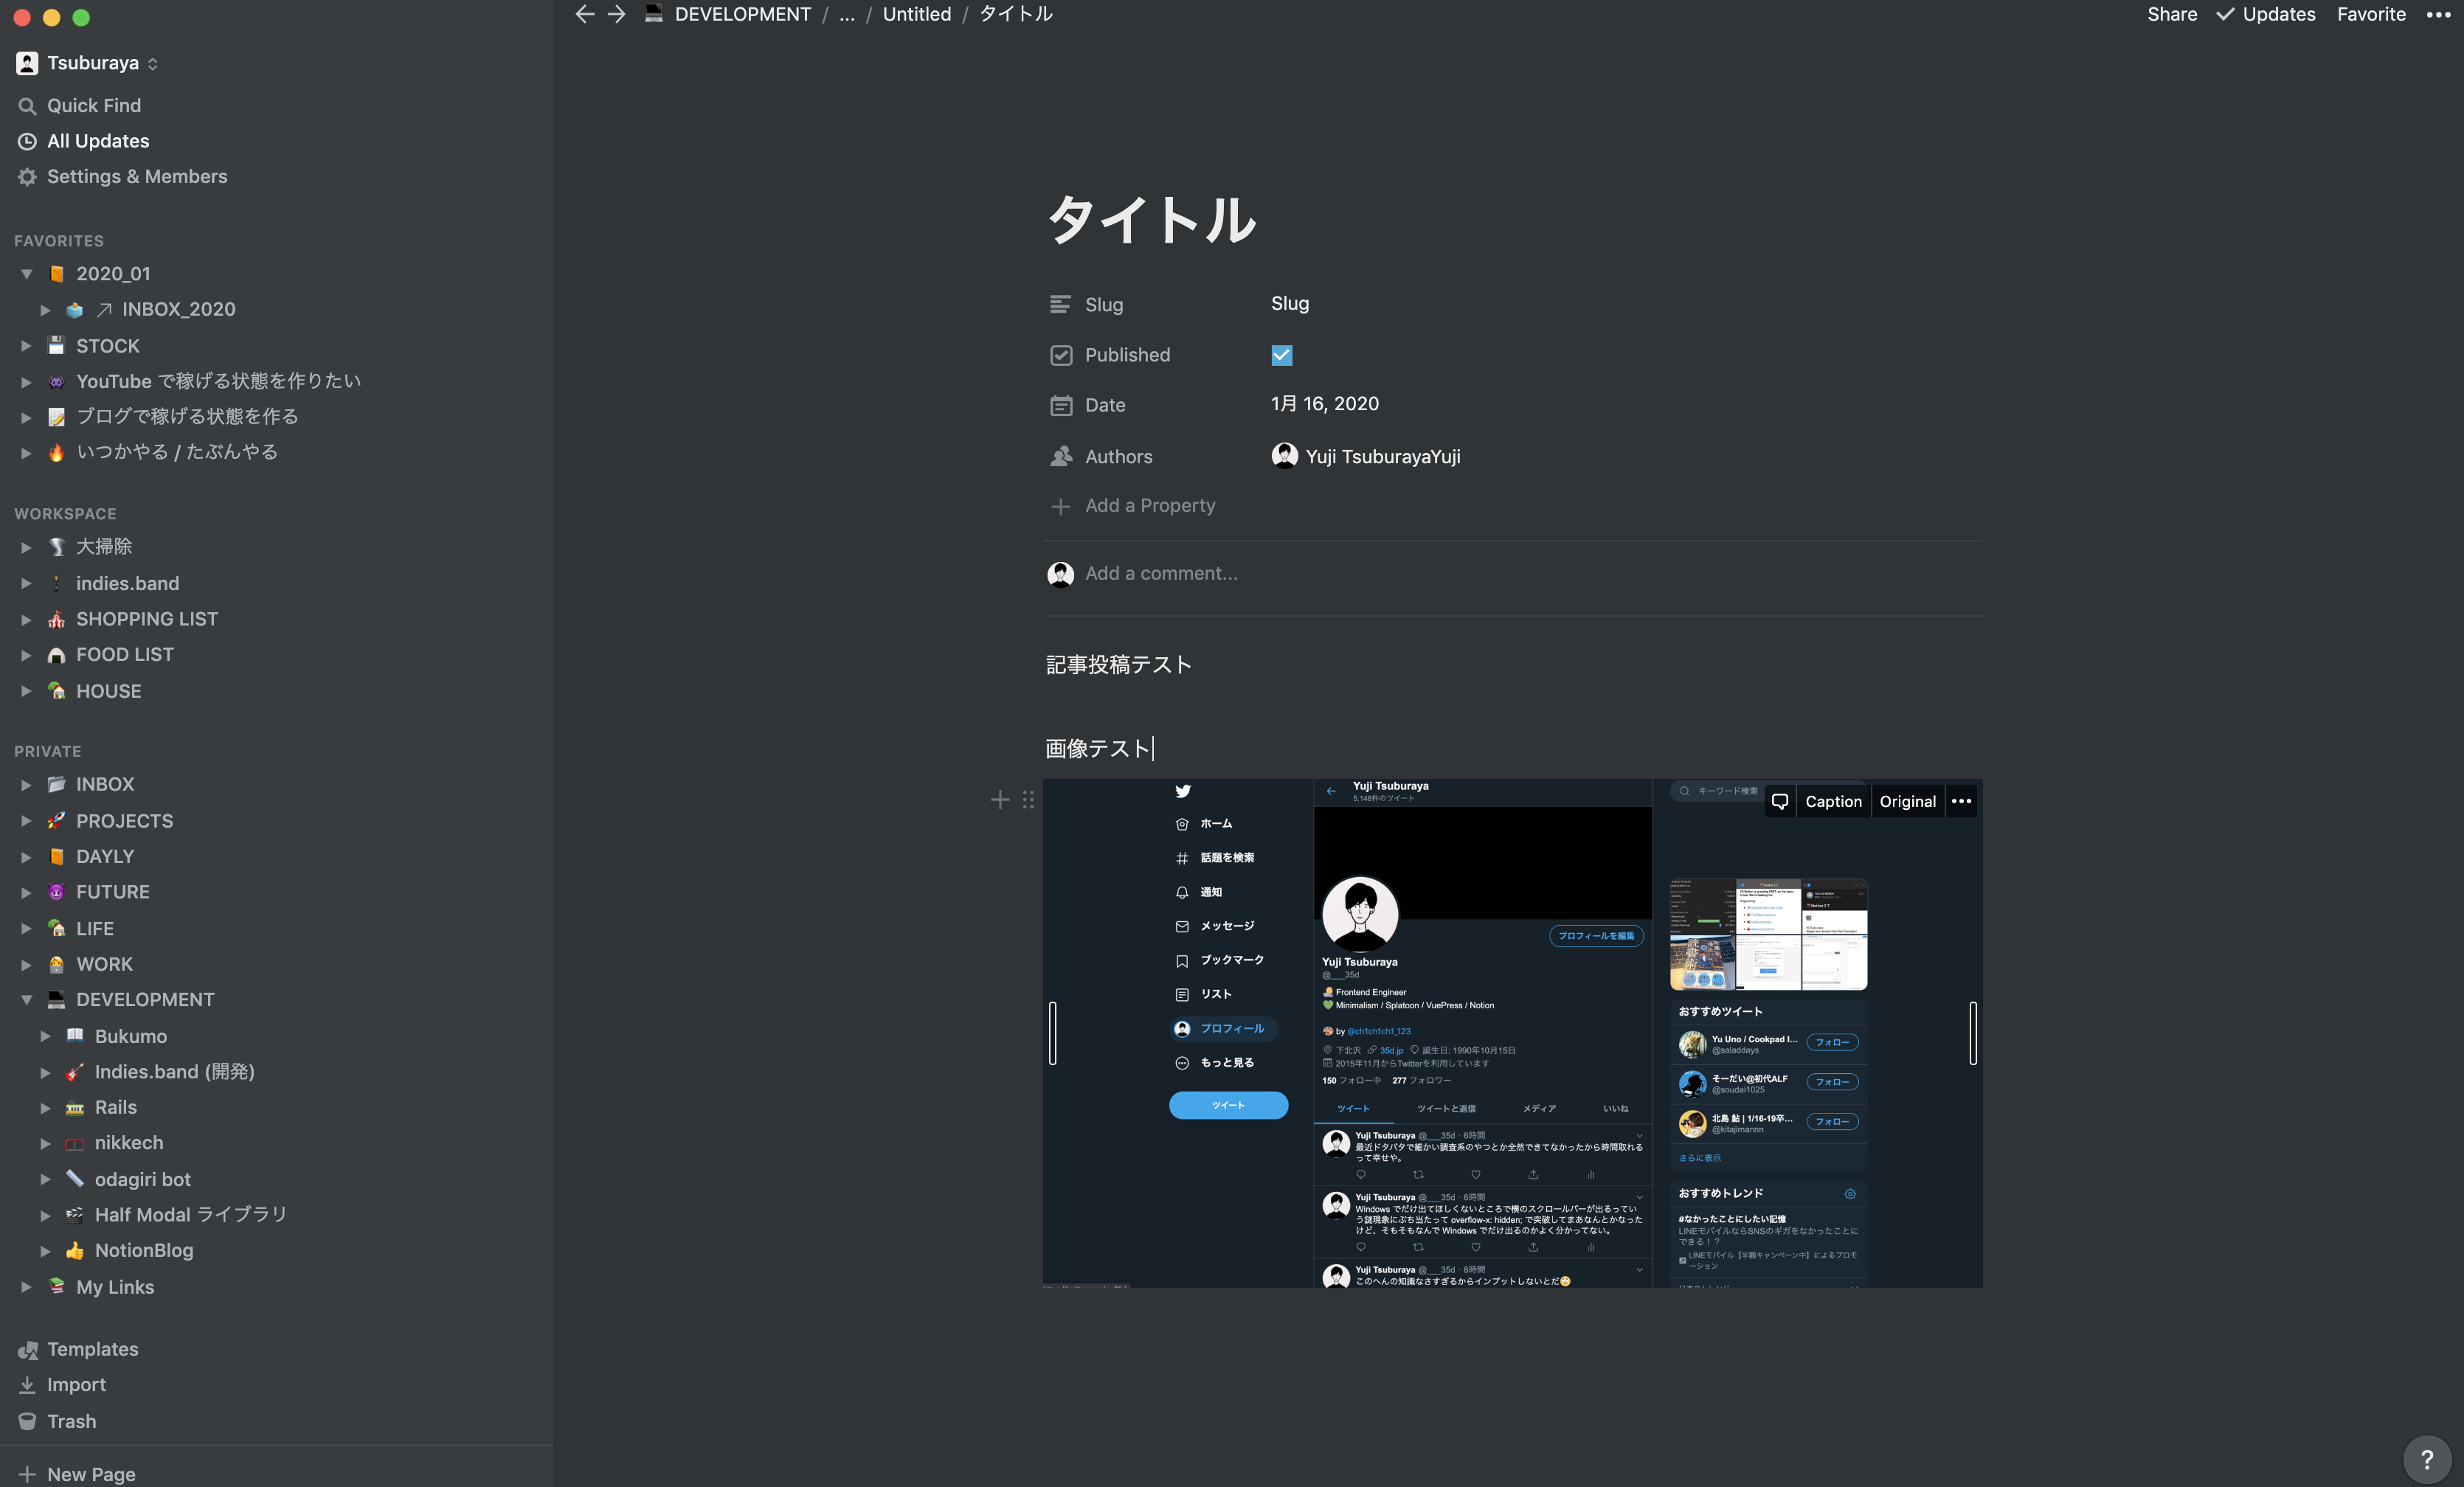Viewport: 2464px width, 1487px height.
Task: Expand the WORK page toggle
Action: (x=27, y=964)
